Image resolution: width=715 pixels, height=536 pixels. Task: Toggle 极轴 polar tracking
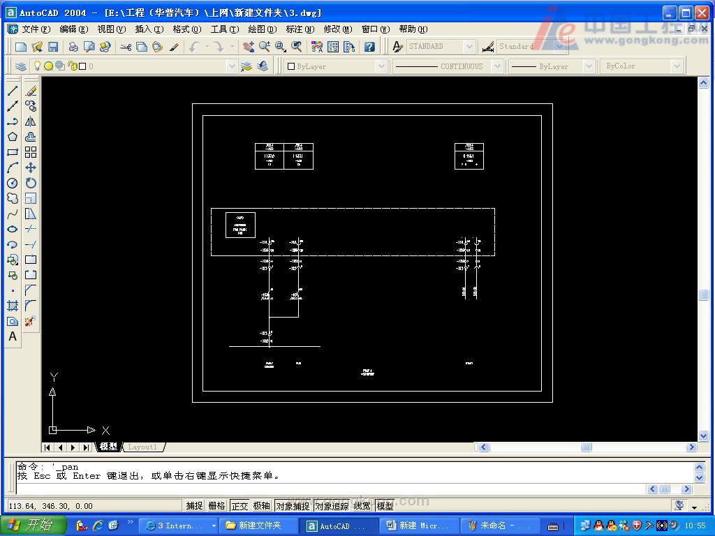pos(262,506)
